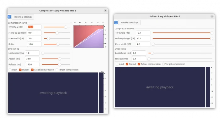Viewport: 220px width, 118px height.
Task: Click the Compressor Attack (ms) field
Action: 32,59
